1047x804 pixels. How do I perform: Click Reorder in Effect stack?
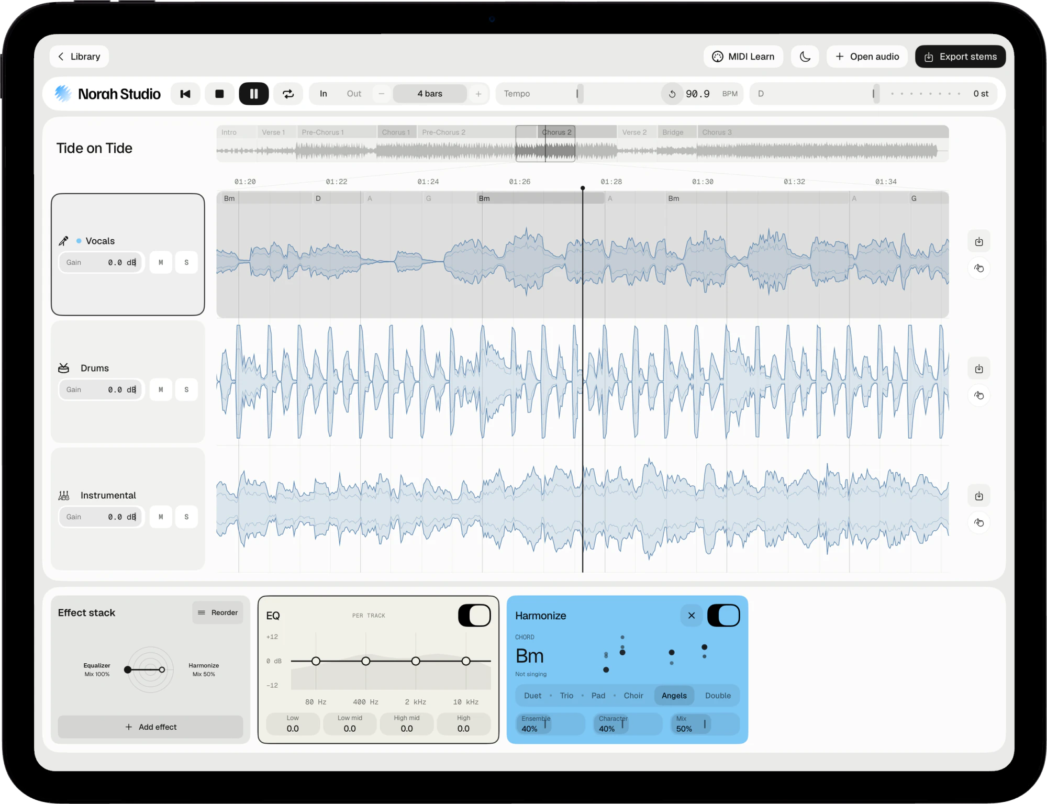[x=218, y=612]
